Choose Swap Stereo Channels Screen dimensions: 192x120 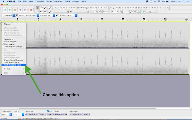point(14,60)
